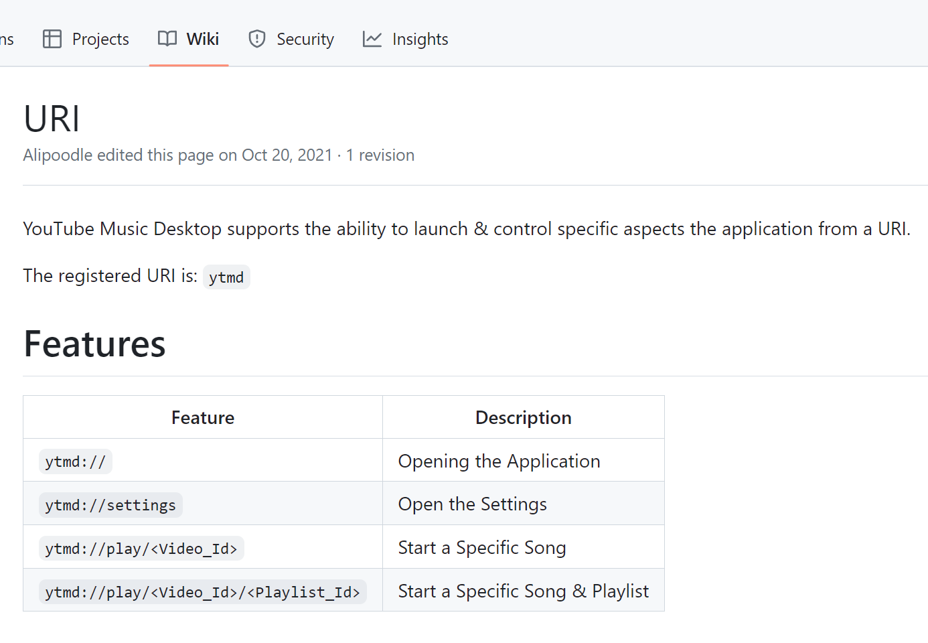
Task: Click the Security shield icon
Action: pyautogui.click(x=257, y=39)
